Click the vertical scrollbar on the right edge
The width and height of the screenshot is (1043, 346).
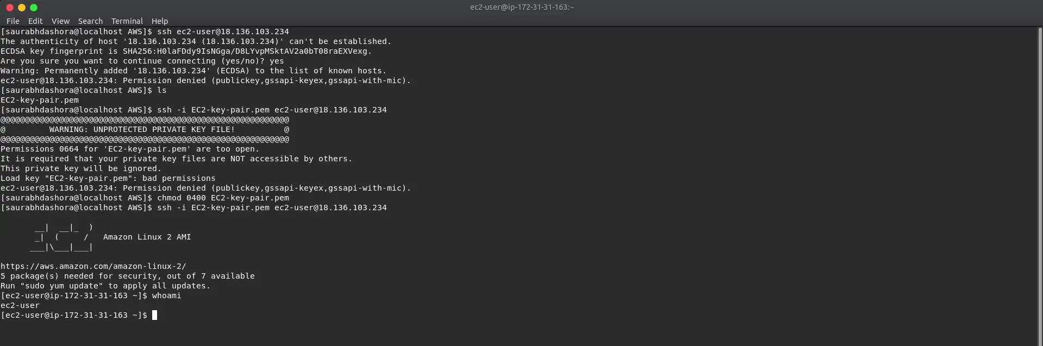tap(1039, 185)
